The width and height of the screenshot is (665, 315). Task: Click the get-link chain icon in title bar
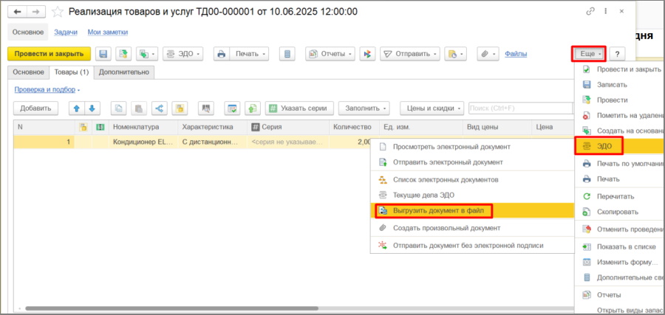590,11
